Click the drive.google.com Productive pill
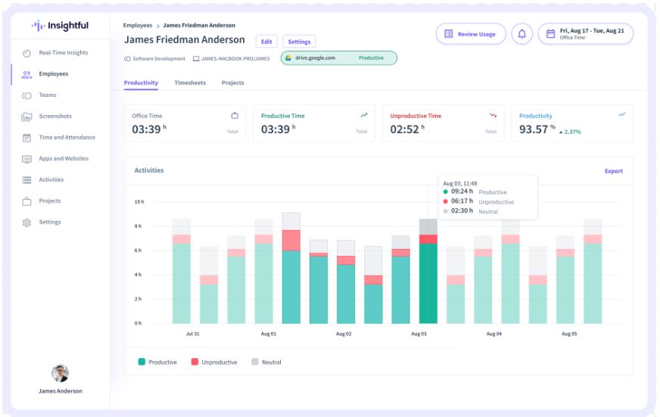The height and width of the screenshot is (417, 660). 339,58
